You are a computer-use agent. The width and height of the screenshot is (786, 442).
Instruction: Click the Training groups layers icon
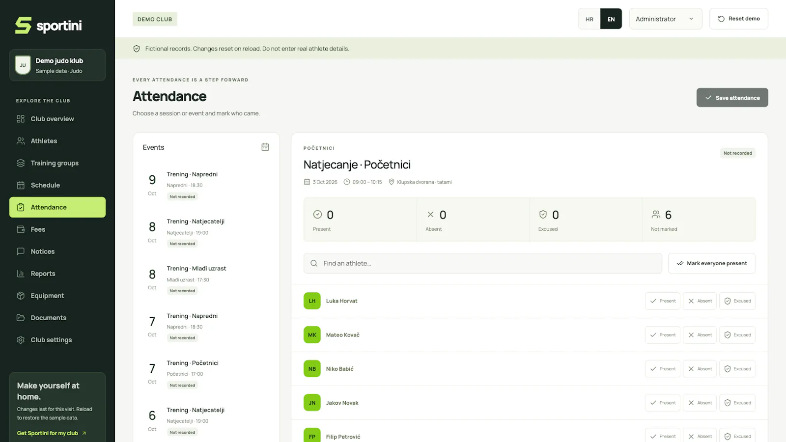21,163
